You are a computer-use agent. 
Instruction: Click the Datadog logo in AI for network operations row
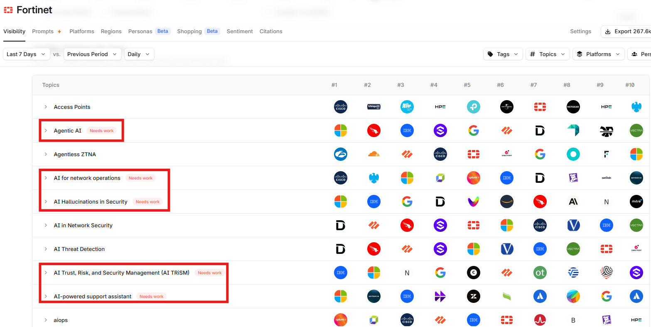tap(573, 178)
